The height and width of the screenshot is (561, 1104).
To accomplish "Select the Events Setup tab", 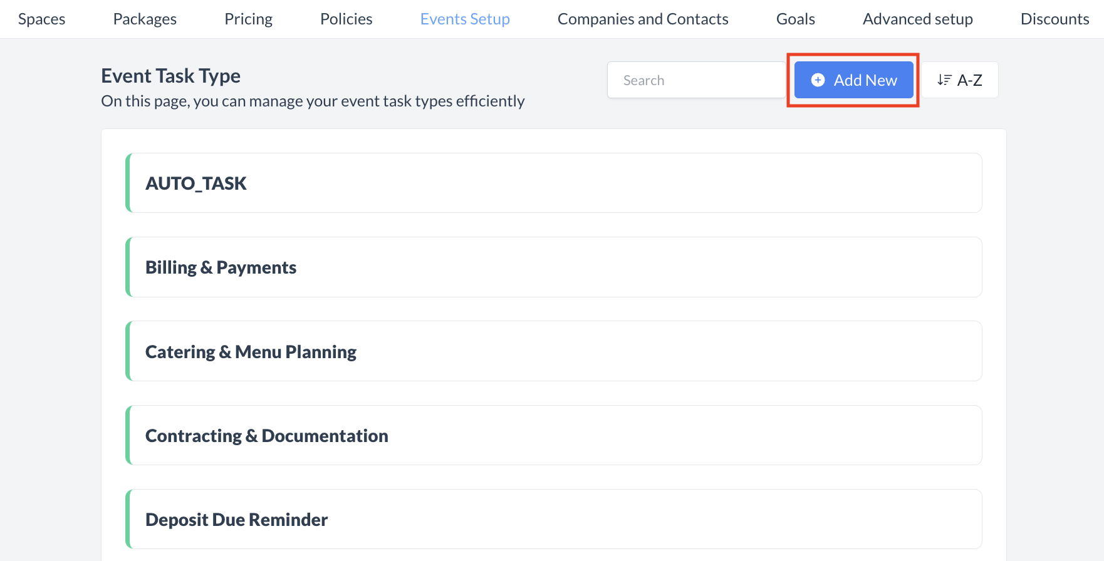I will coord(465,19).
